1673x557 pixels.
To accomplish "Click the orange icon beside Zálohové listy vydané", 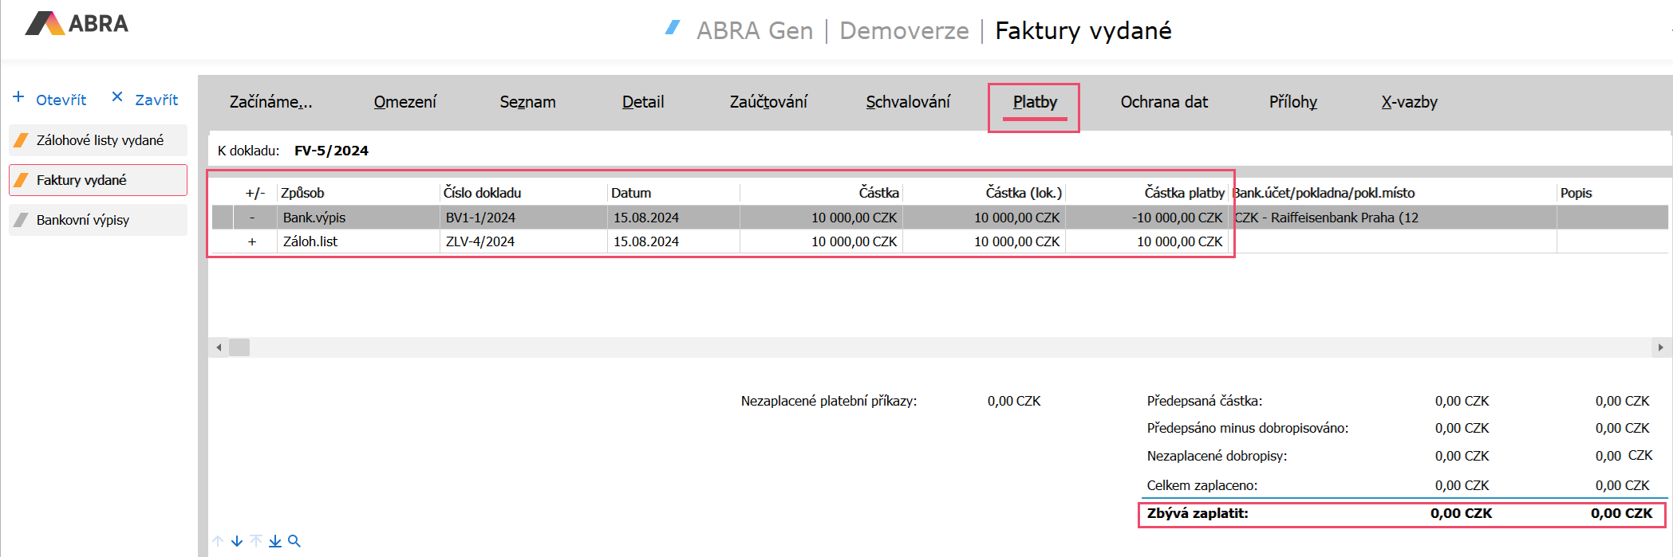I will pyautogui.click(x=22, y=140).
